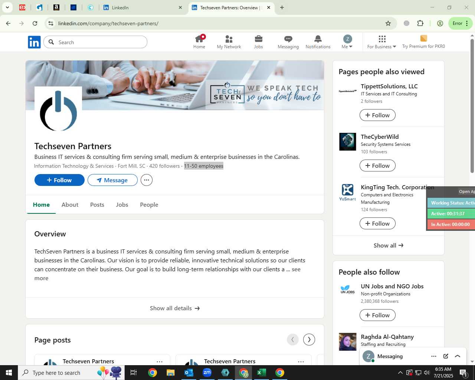
Task: Compose new message in messaging overlay
Action: point(446,356)
